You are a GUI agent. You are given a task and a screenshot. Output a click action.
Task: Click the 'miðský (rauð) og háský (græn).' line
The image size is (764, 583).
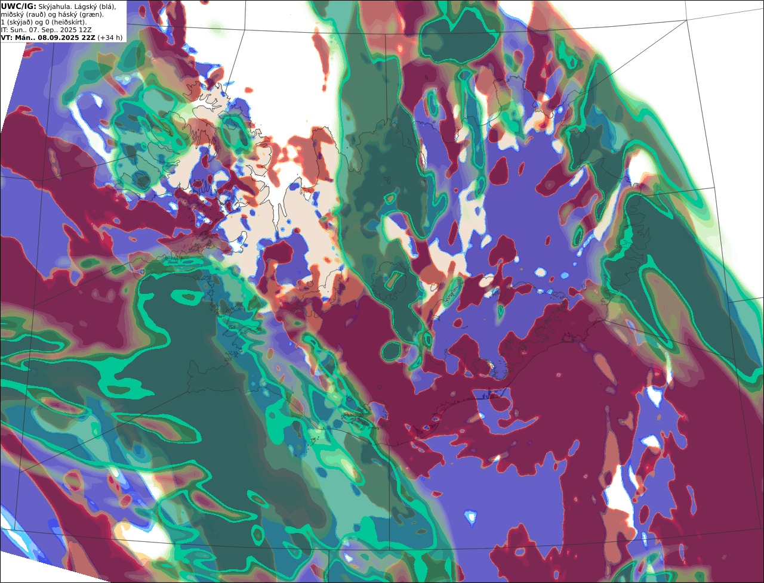[x=53, y=14]
